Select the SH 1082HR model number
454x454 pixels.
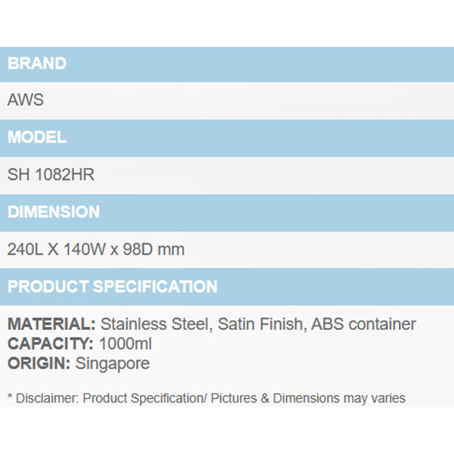(x=51, y=175)
